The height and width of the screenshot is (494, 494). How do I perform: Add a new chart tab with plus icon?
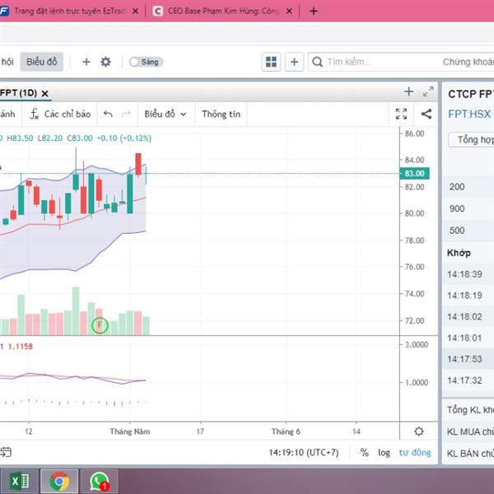point(408,91)
